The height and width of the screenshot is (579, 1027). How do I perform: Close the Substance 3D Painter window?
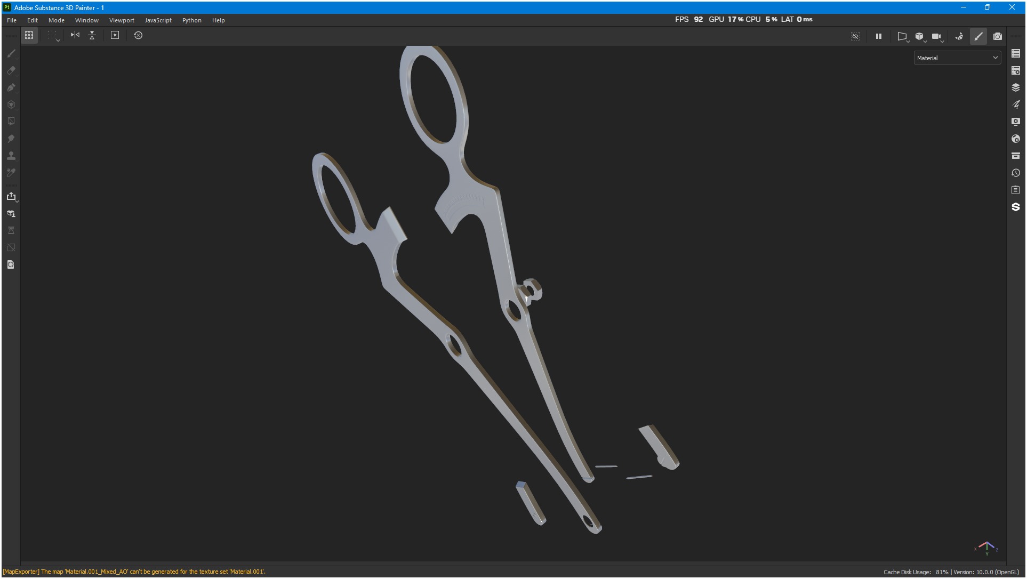tap(1012, 7)
